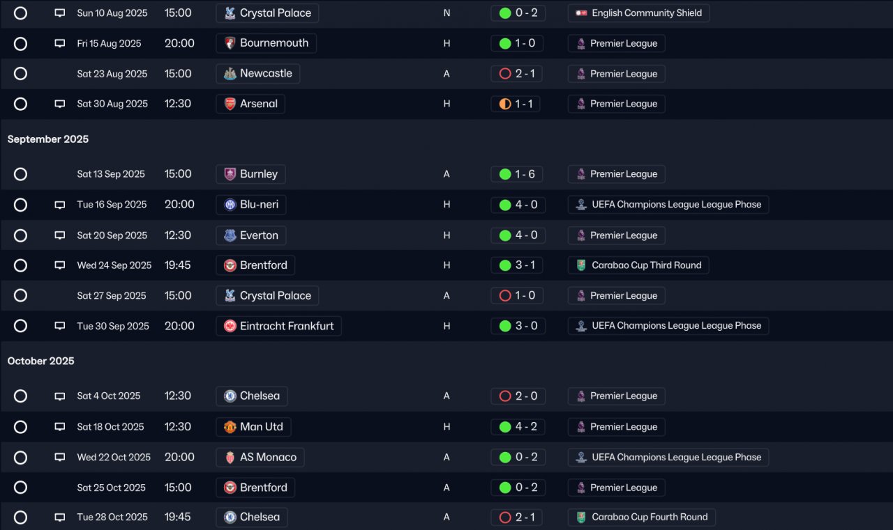
Task: Click the Arsenal club crest icon
Action: coord(230,104)
